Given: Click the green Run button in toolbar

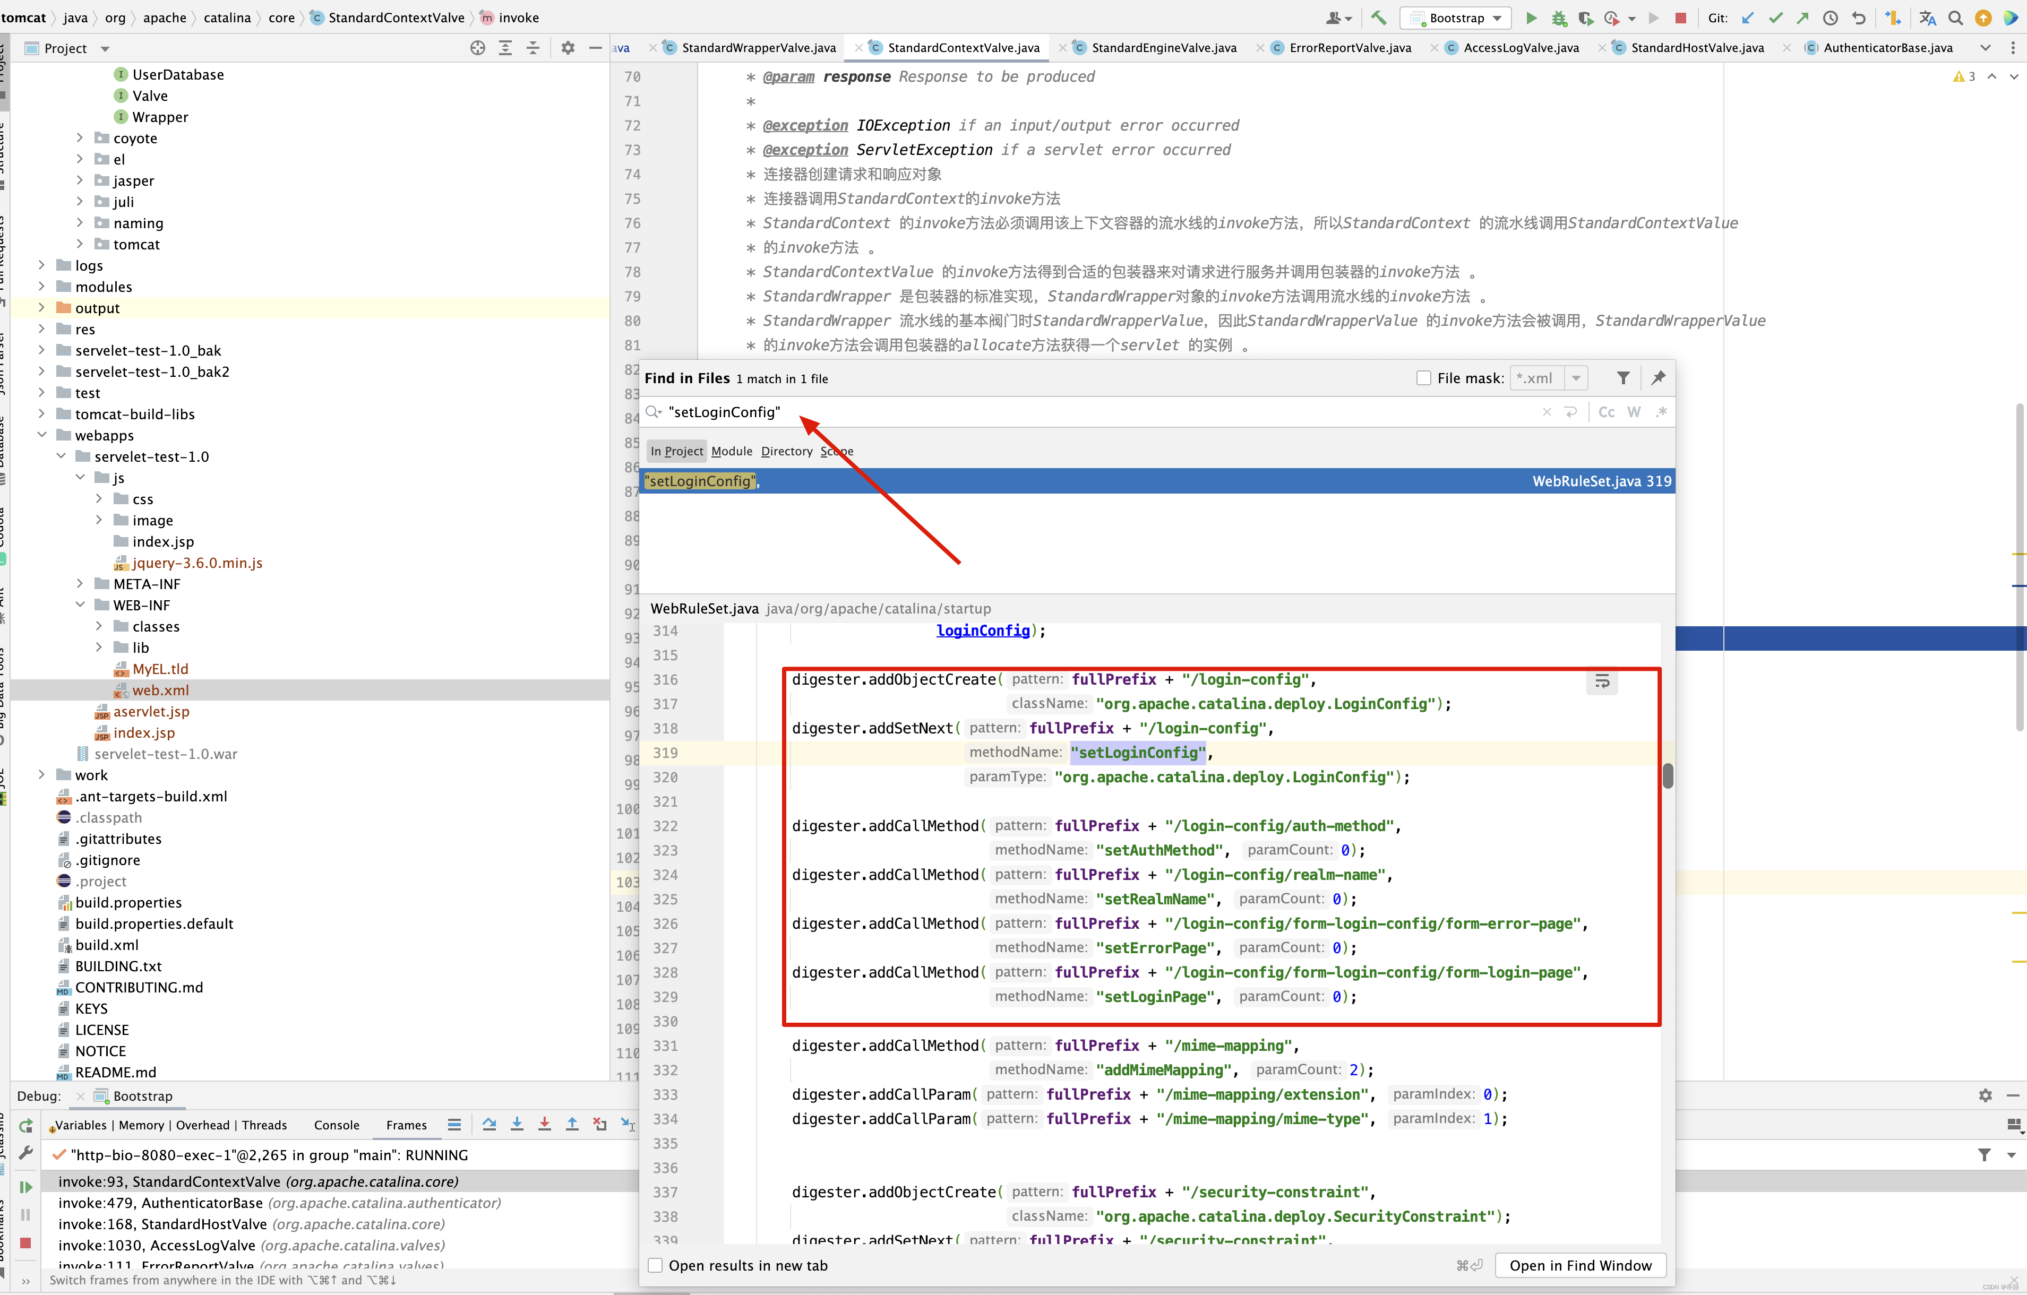Looking at the screenshot, I should click(1531, 18).
